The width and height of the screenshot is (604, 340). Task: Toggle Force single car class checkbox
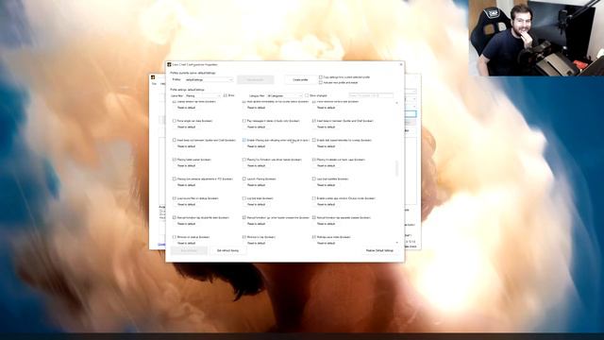click(175, 121)
